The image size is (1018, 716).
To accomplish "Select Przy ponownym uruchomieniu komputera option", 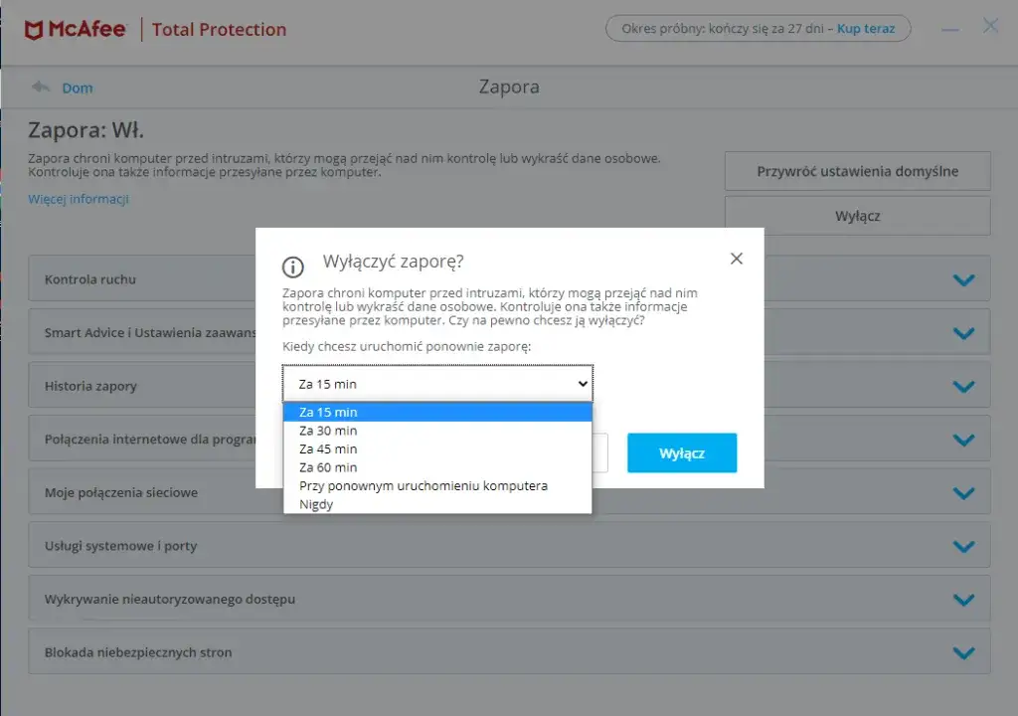I will coord(424,485).
